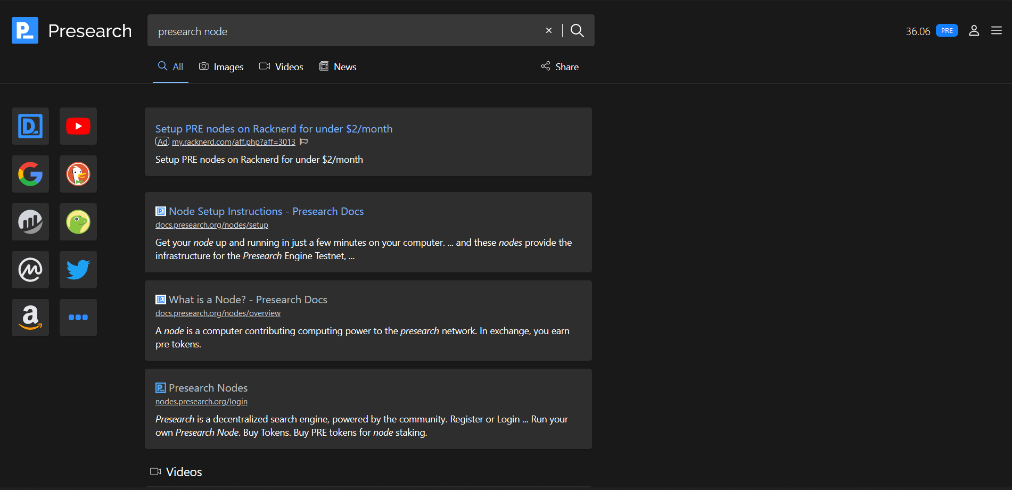Open 'Node Setup Instructions - Presearch Docs' result
The width and height of the screenshot is (1012, 490).
point(266,211)
